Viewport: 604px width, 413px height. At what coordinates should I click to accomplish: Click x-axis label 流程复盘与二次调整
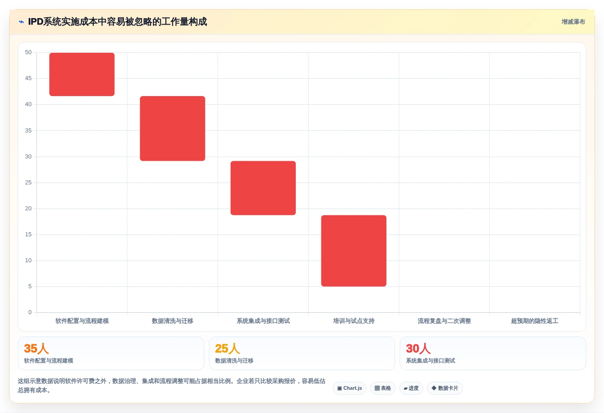444,321
